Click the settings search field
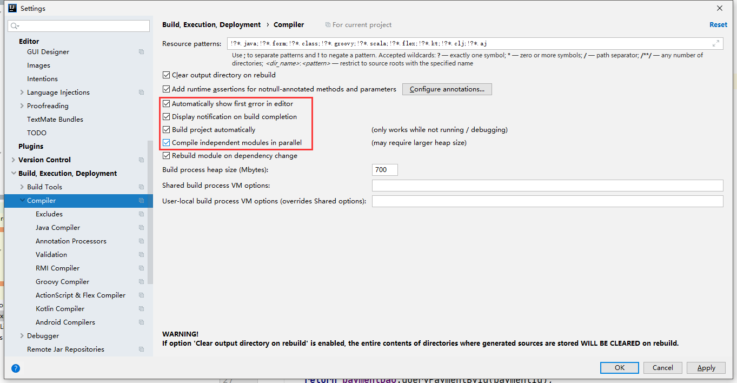This screenshot has width=737, height=383. click(79, 26)
